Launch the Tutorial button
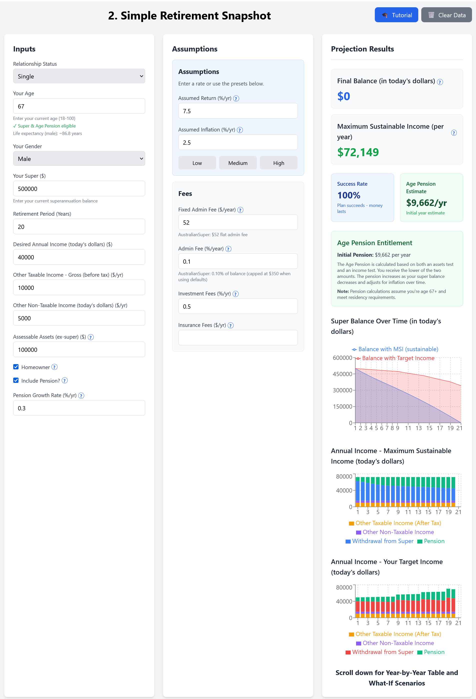The image size is (476, 699). pyautogui.click(x=396, y=15)
